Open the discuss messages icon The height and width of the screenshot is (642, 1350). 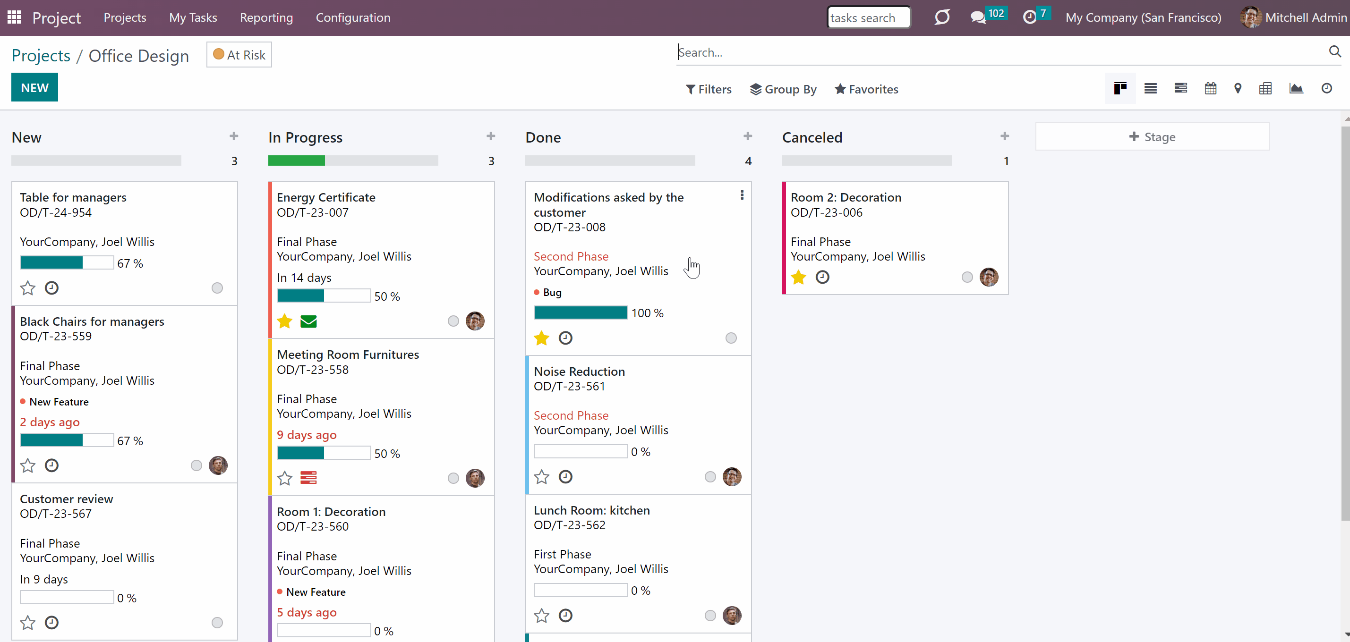[x=978, y=17]
